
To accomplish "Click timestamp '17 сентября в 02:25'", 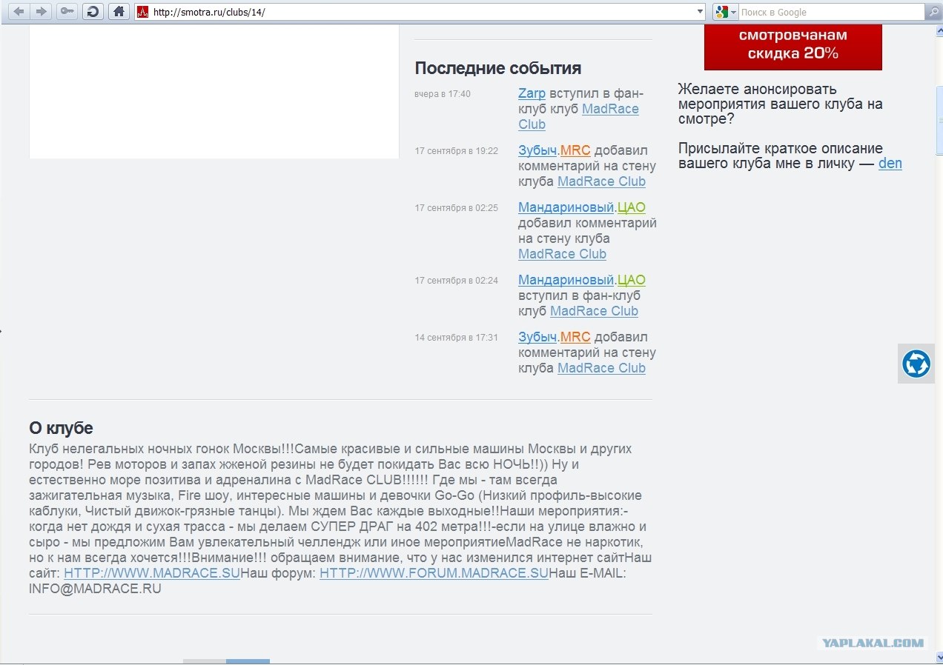I will 457,208.
